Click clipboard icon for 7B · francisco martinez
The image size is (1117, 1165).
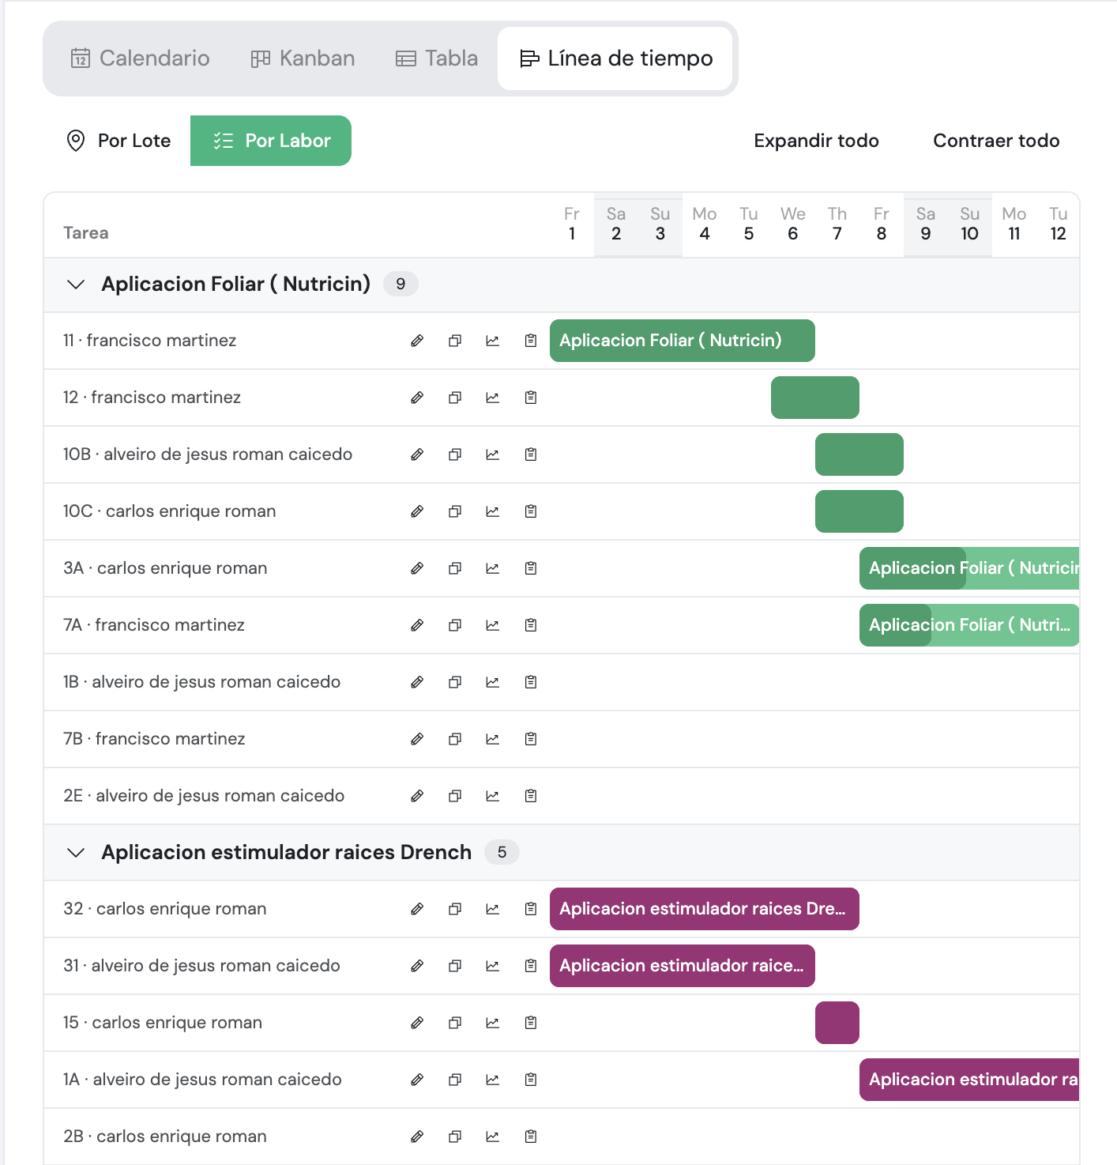pyautogui.click(x=531, y=739)
